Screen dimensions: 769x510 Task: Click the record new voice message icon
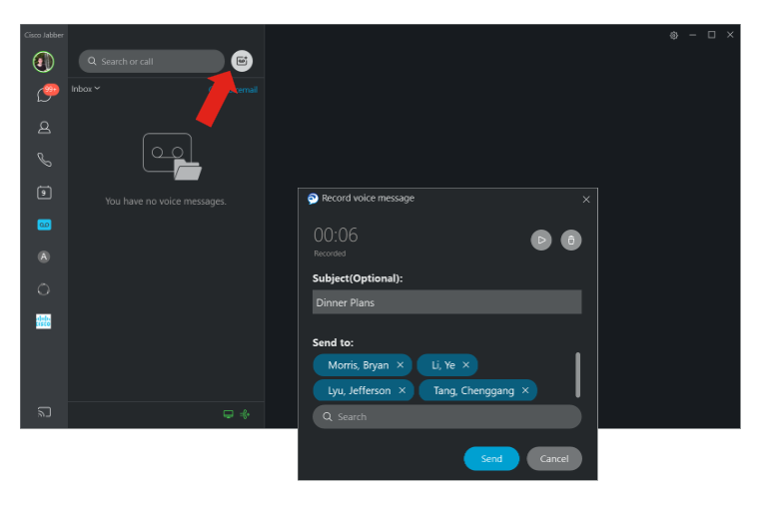coord(242,61)
